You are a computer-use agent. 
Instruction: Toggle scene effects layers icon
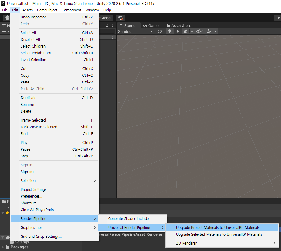point(185,31)
